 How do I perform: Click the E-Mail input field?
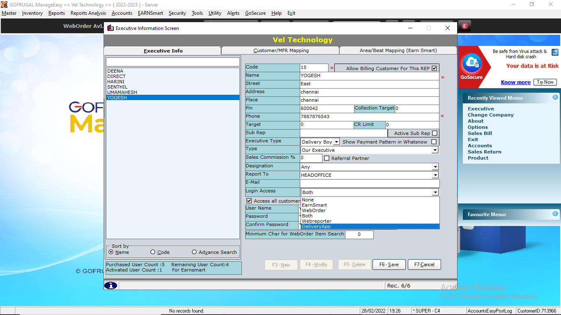pos(370,183)
